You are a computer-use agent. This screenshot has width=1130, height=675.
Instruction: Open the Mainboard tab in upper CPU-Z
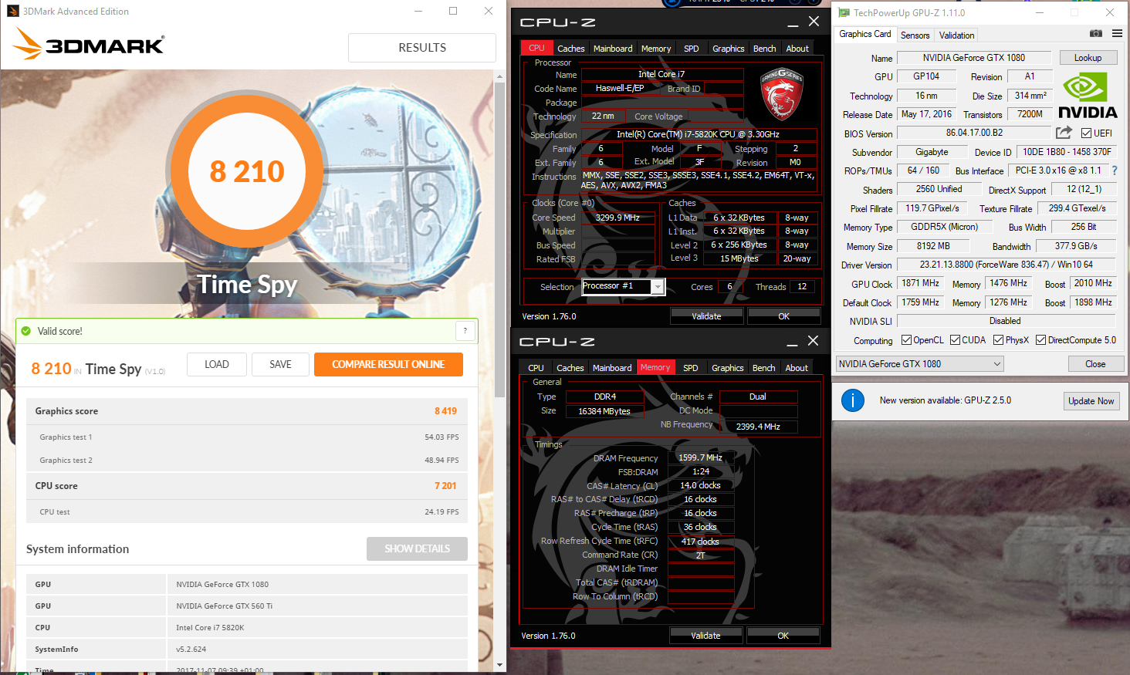pyautogui.click(x=613, y=49)
